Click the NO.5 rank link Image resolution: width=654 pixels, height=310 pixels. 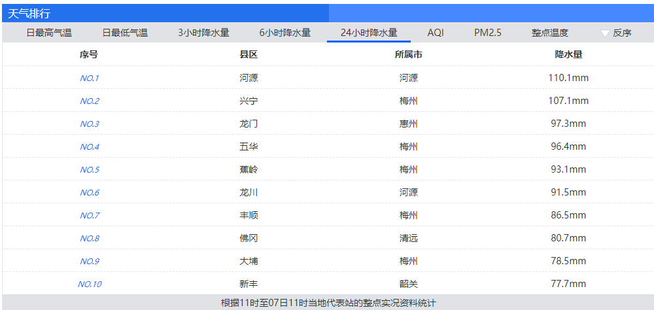pos(89,170)
